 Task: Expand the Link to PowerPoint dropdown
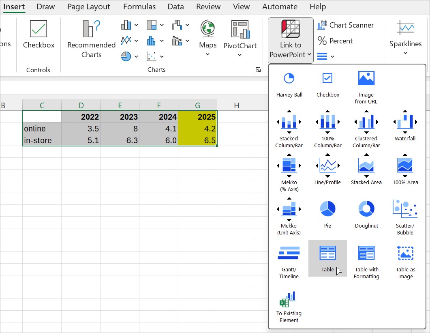point(291,41)
